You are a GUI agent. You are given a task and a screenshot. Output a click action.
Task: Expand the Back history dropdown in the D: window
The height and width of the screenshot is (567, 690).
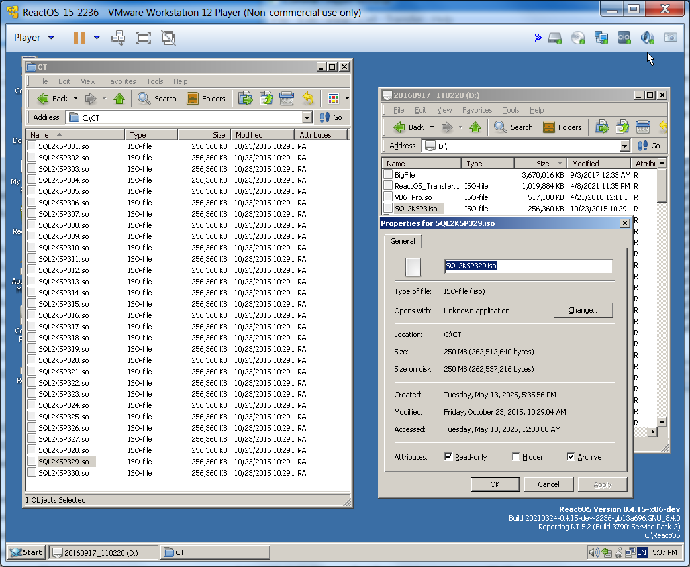pyautogui.click(x=432, y=127)
